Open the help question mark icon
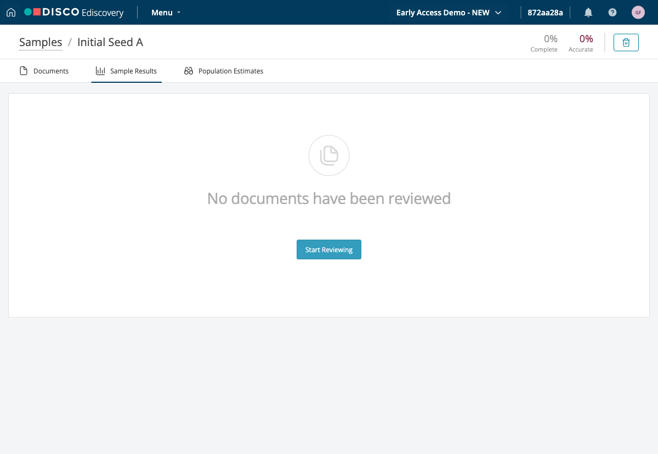The height and width of the screenshot is (454, 658). tap(612, 13)
